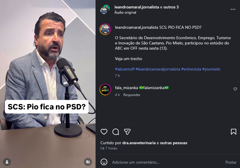This screenshot has width=240, height=168.
Task: Open the leandroamaral.jornalista avatar beside the caption
Action: pyautogui.click(x=105, y=29)
